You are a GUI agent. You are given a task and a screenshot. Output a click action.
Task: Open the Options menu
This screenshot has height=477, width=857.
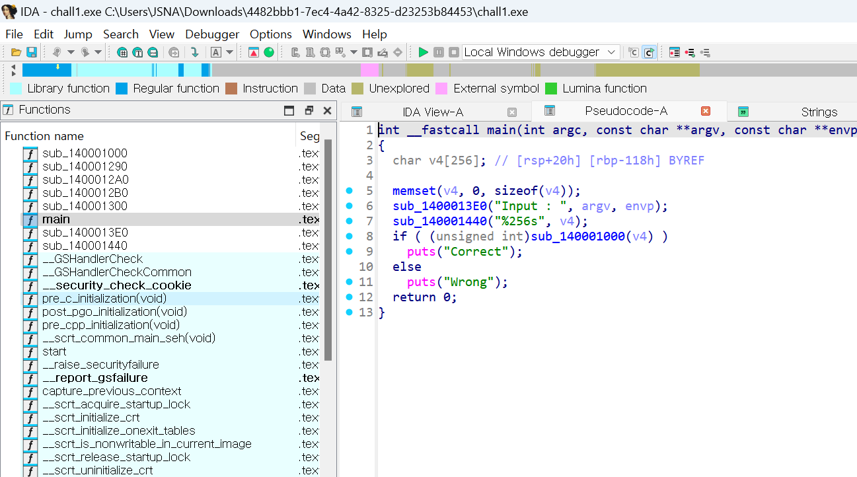(271, 34)
